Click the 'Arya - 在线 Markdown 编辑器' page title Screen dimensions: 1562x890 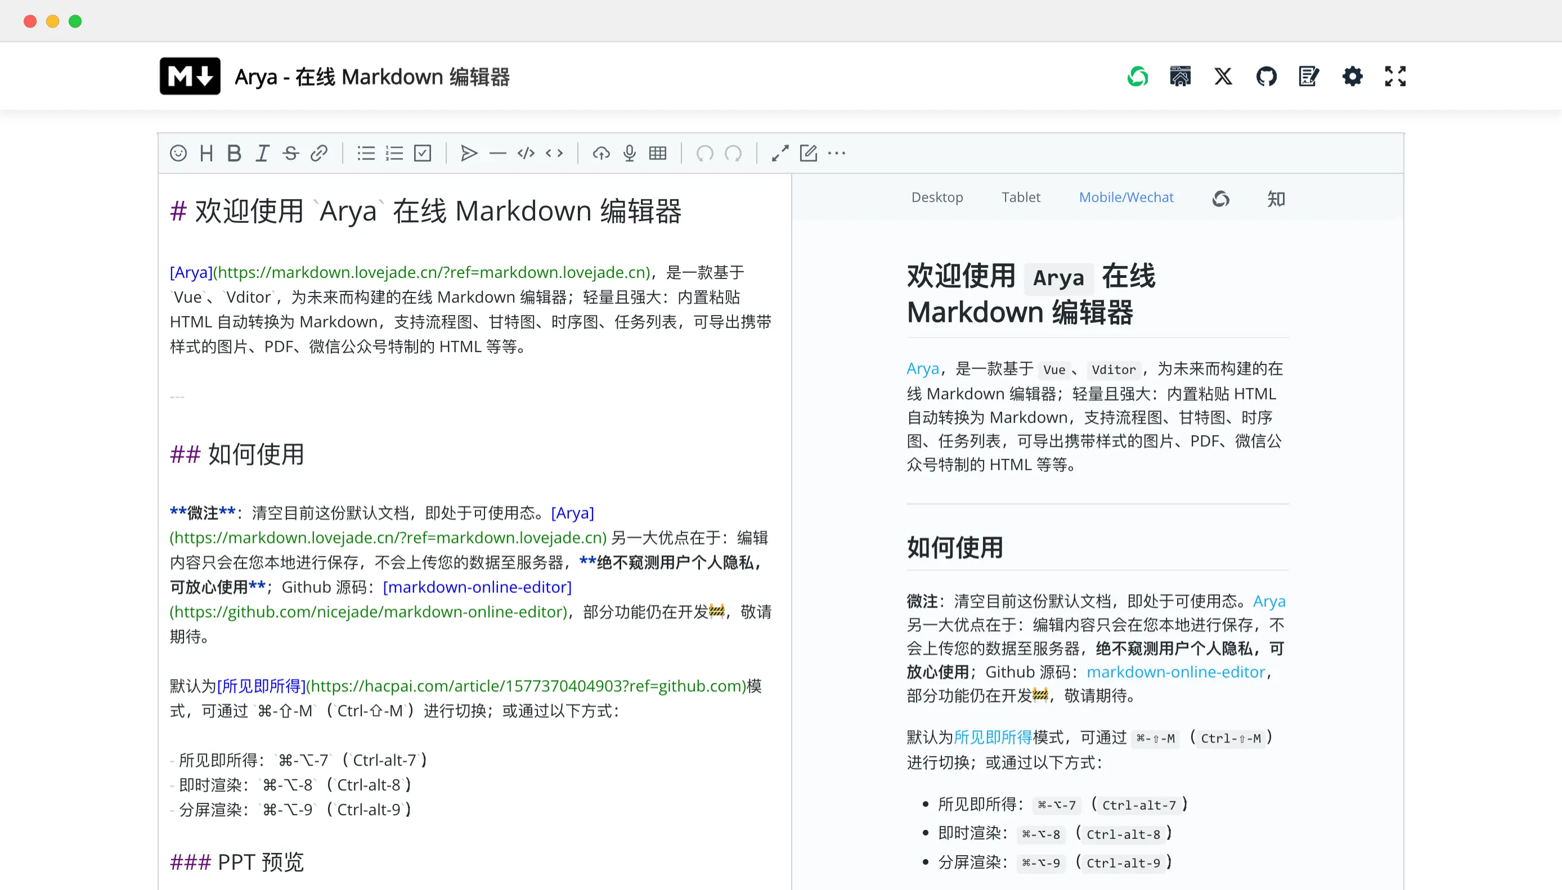tap(372, 77)
